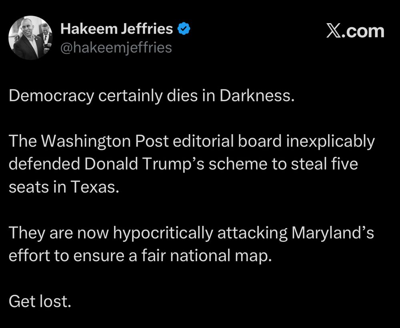The width and height of the screenshot is (400, 328).
Task: Click the word "Maryland's" in the tweet
Action: click(333, 233)
